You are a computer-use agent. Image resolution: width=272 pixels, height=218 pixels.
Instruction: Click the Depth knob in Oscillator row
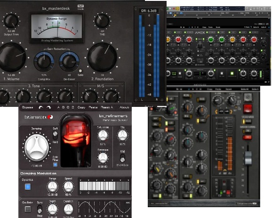pos(52,210)
